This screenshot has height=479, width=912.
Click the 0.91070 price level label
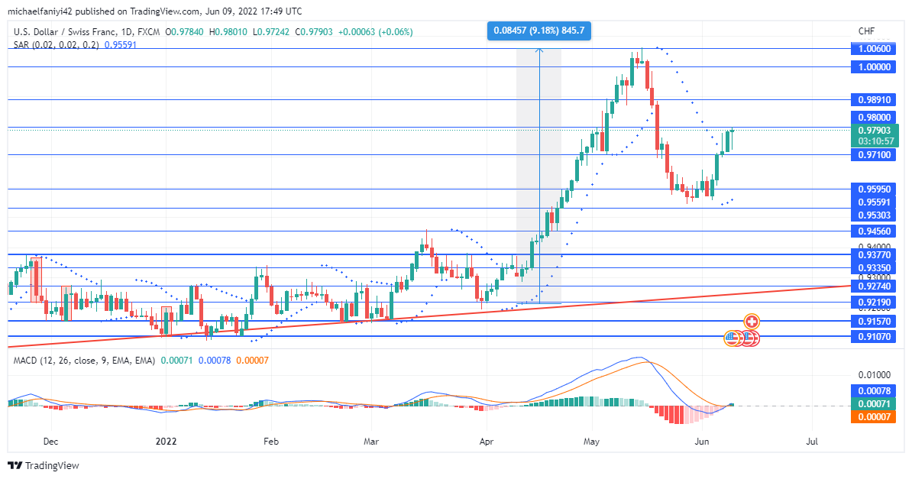[x=875, y=336]
